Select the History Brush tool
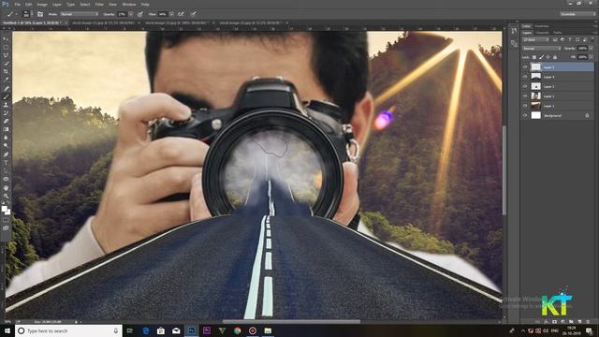This screenshot has width=599, height=337. [x=6, y=112]
